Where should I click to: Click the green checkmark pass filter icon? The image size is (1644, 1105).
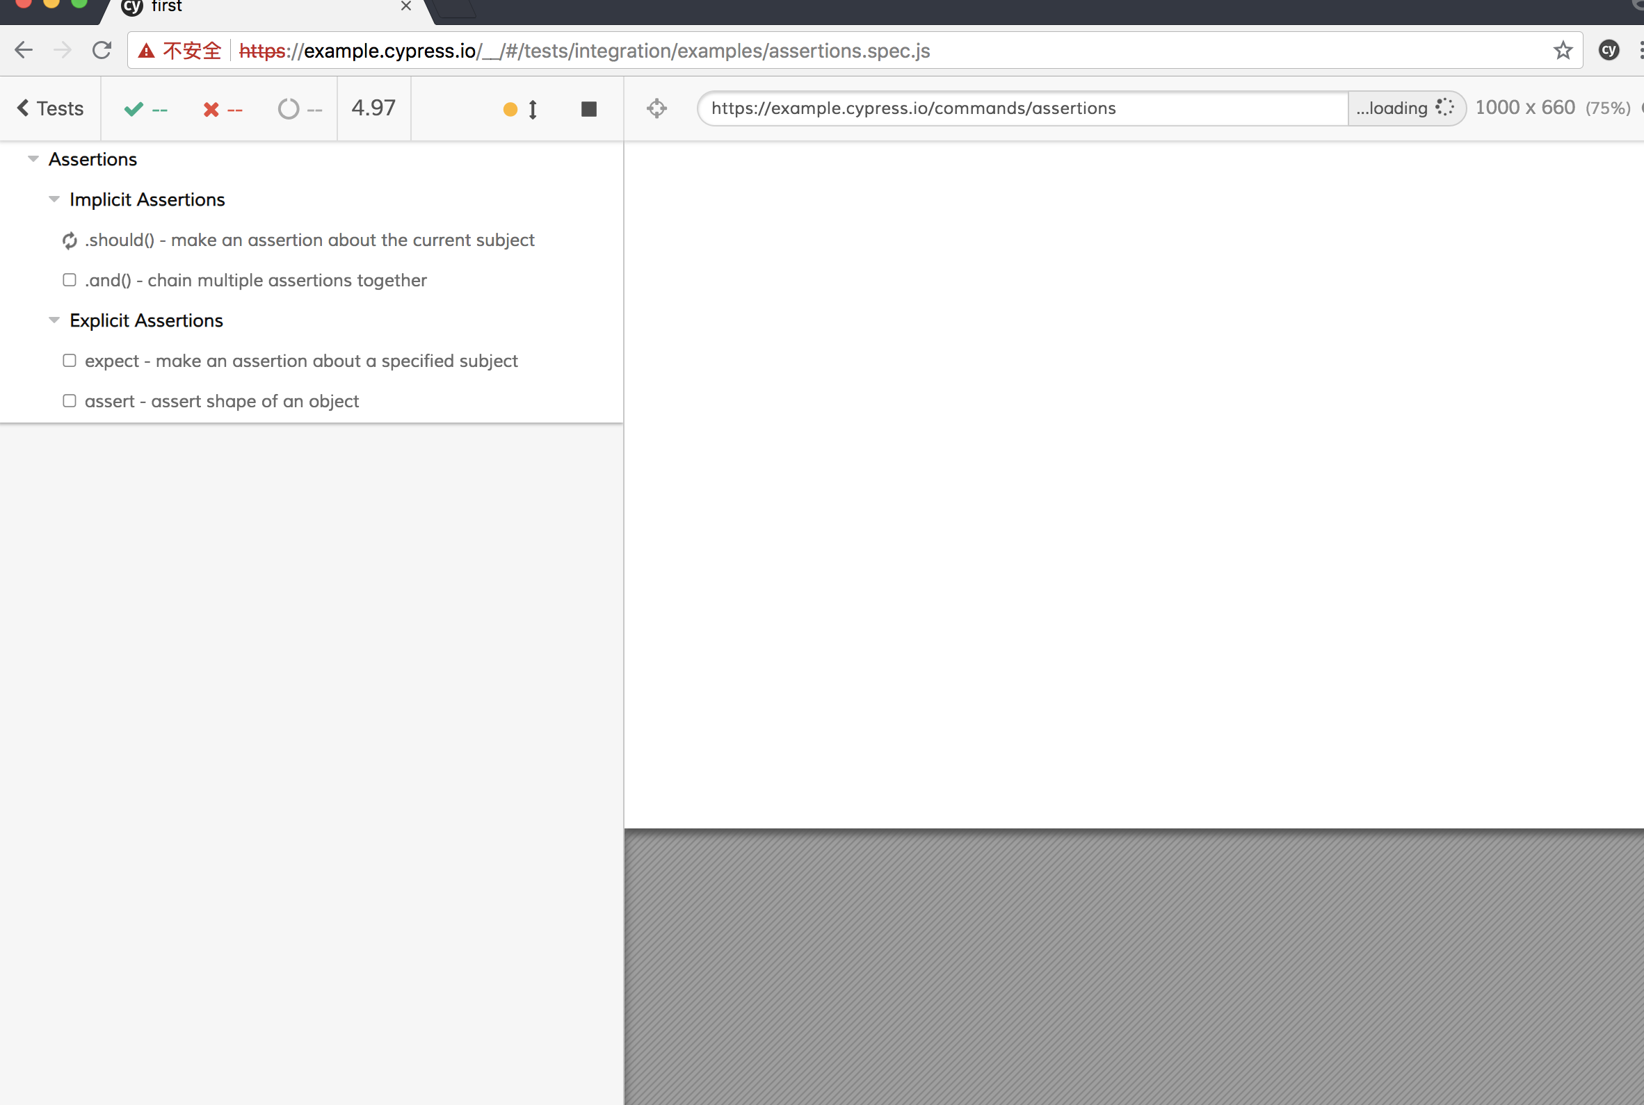tap(134, 108)
